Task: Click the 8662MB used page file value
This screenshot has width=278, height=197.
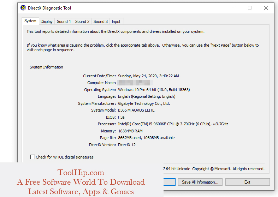Action: (x=146, y=138)
